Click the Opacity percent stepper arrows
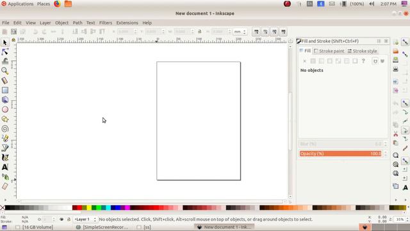Image resolution: width=410 pixels, height=231 pixels. point(385,154)
